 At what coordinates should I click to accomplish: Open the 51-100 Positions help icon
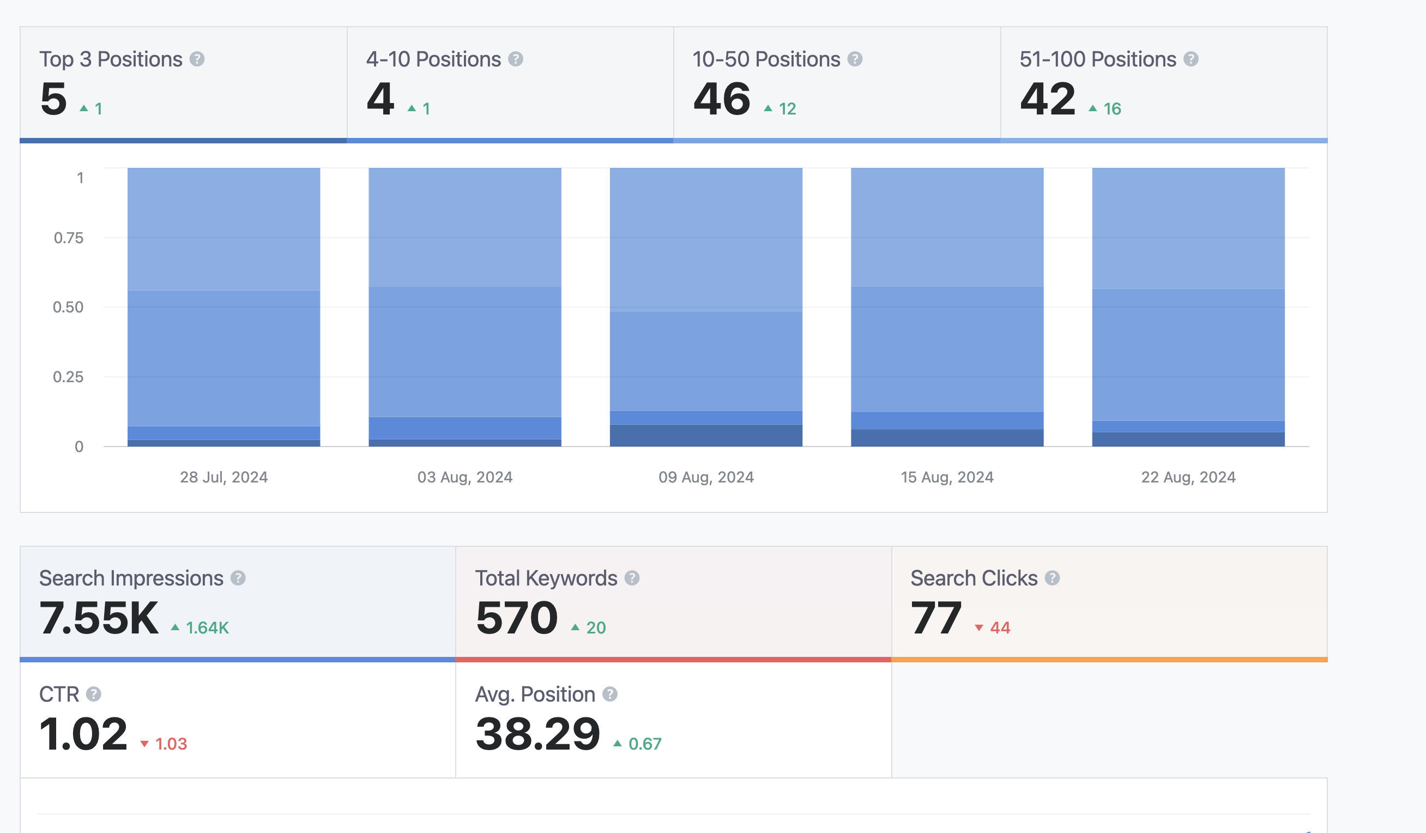1191,59
